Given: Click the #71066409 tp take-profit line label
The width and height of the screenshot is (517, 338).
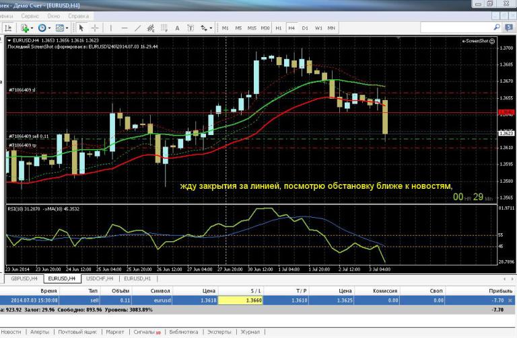Looking at the screenshot, I should pyautogui.click(x=22, y=145).
